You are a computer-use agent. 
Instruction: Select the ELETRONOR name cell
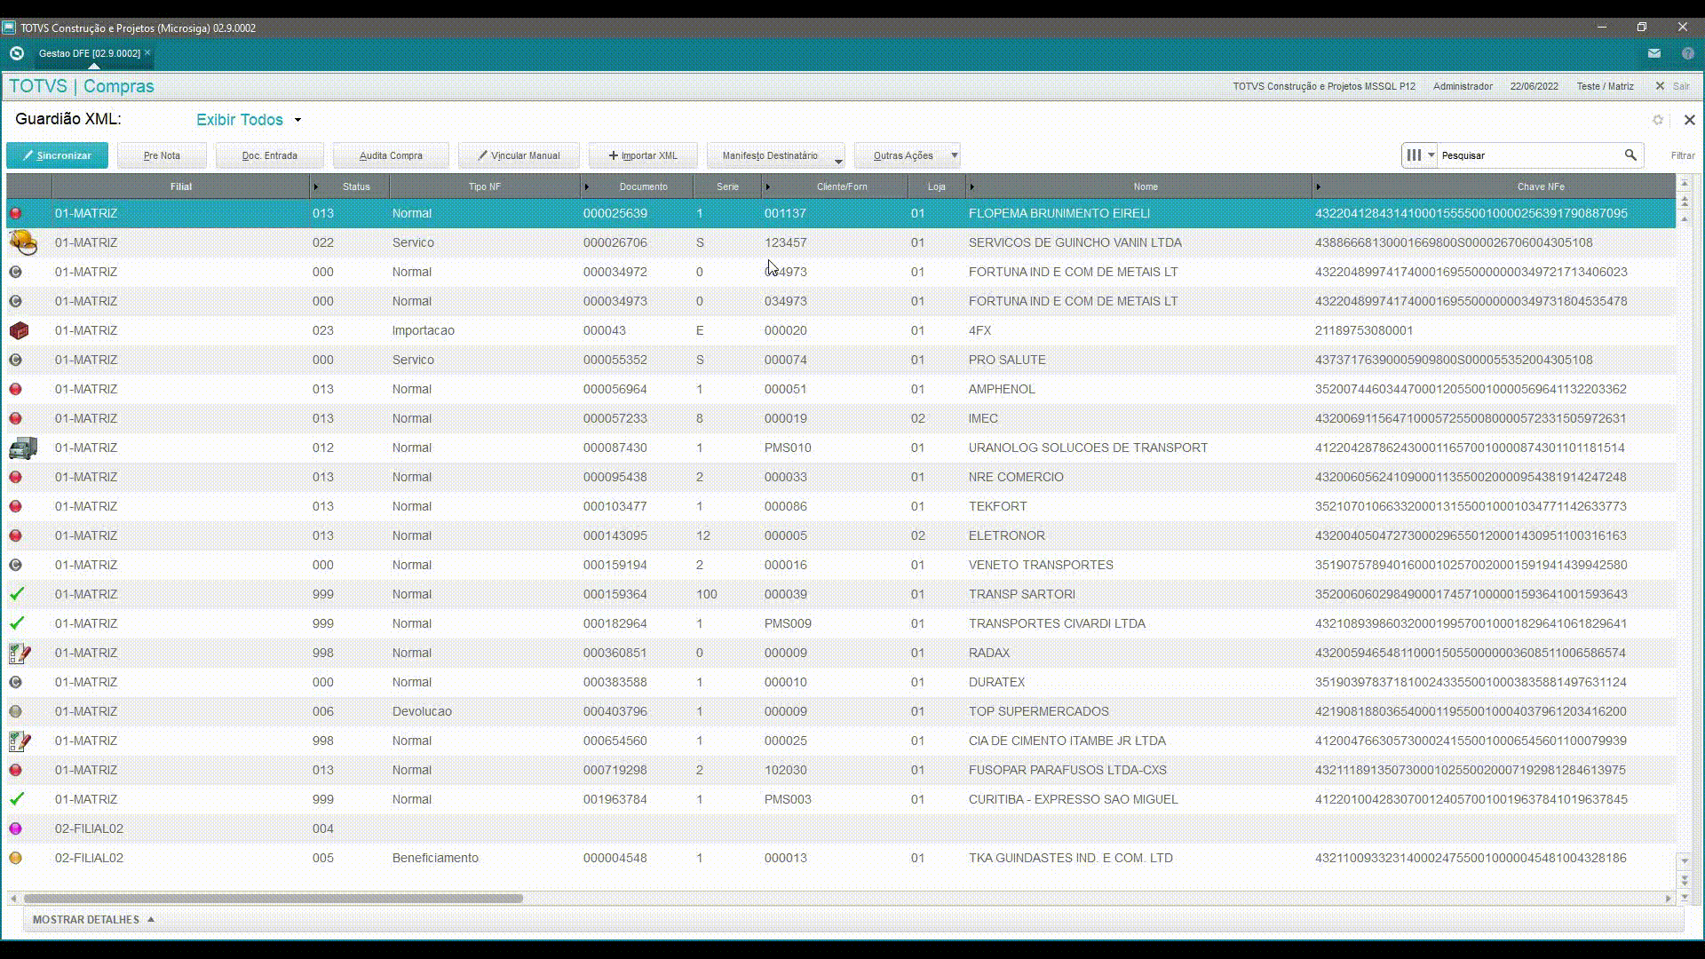(x=1007, y=535)
